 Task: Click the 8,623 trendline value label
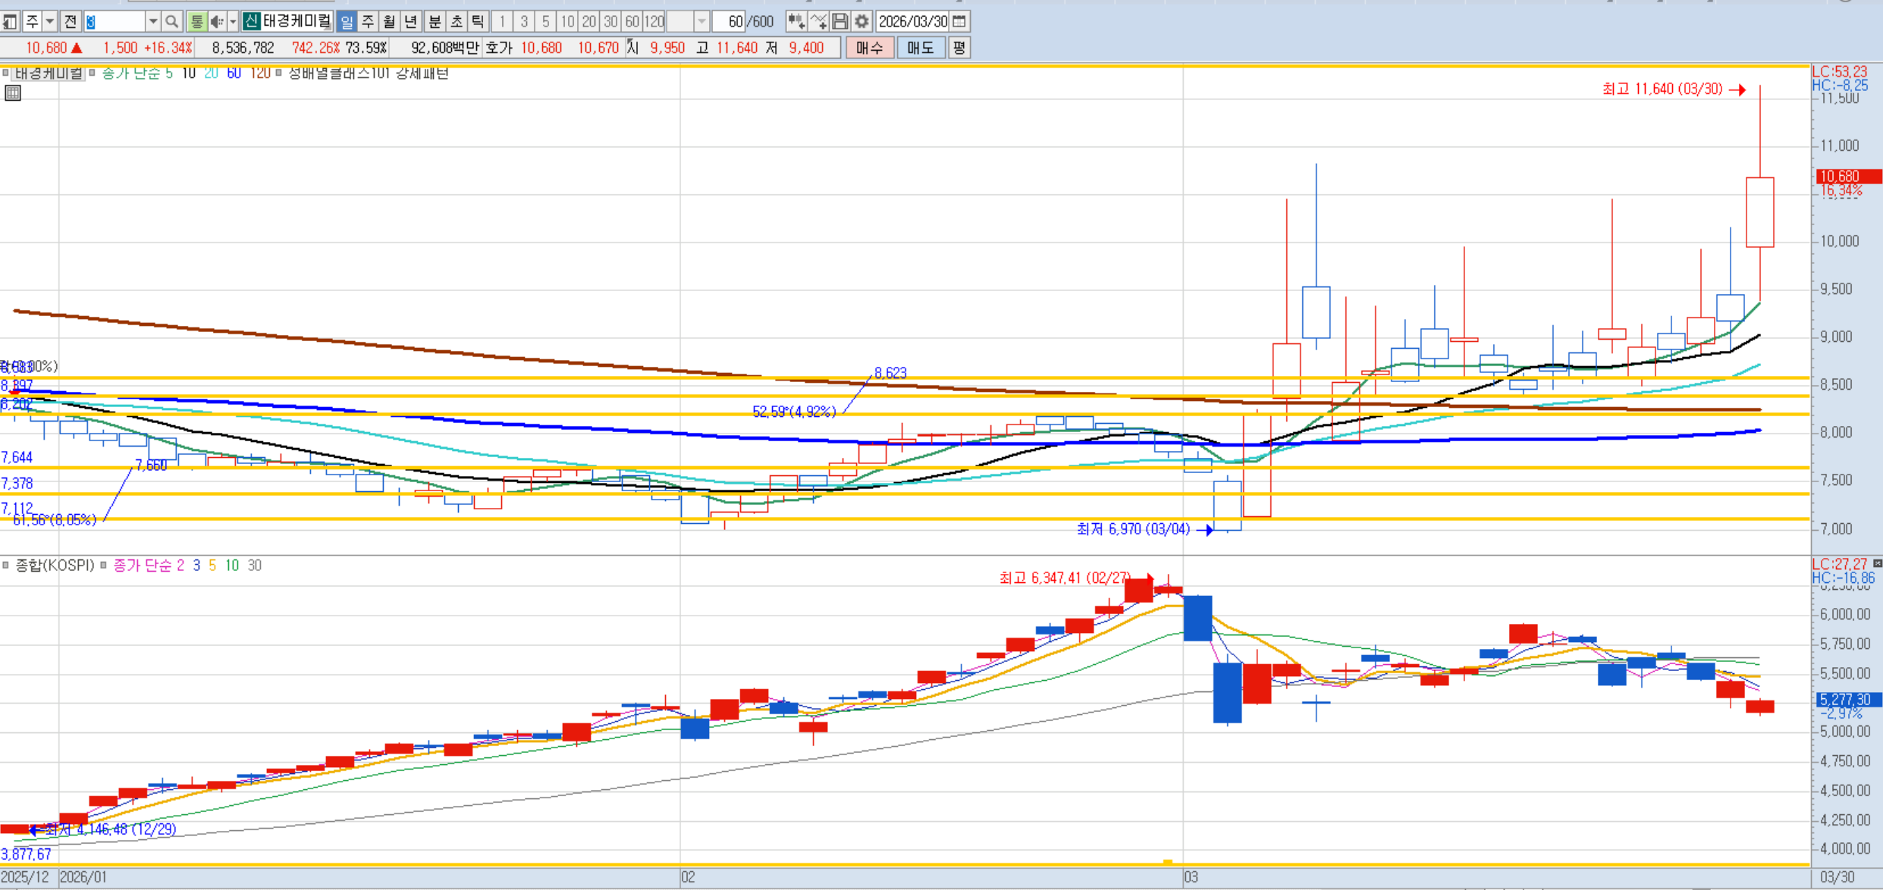point(890,373)
